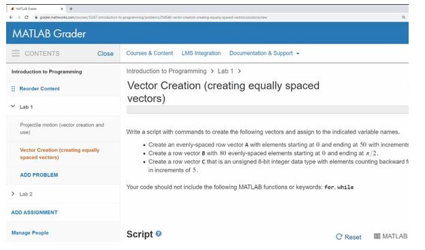Click the Lab 1 breadcrumb link

225,71
